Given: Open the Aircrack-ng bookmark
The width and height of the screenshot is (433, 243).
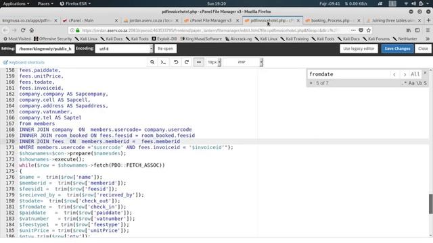Looking at the screenshot, I should 238,39.
